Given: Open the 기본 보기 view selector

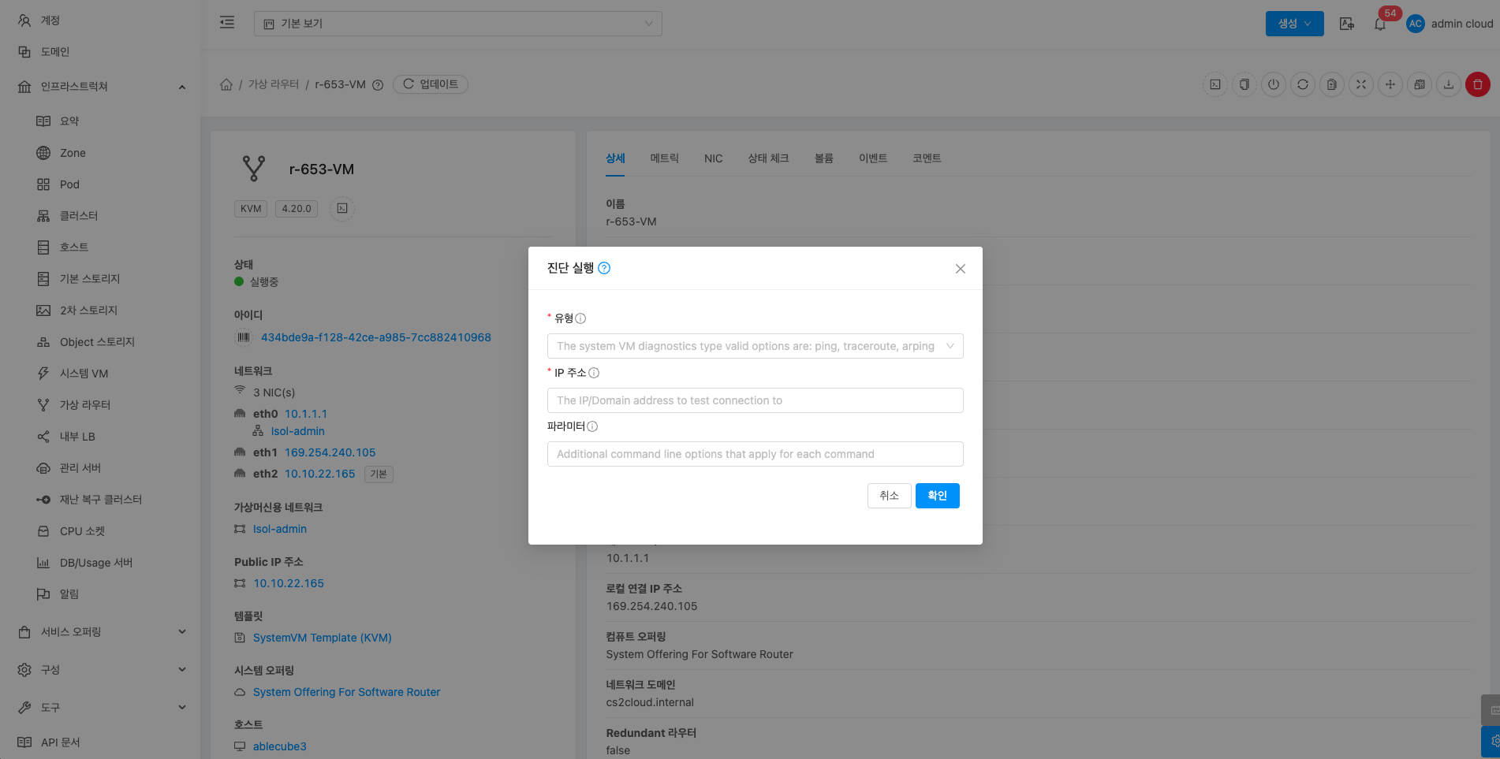Looking at the screenshot, I should pos(457,24).
